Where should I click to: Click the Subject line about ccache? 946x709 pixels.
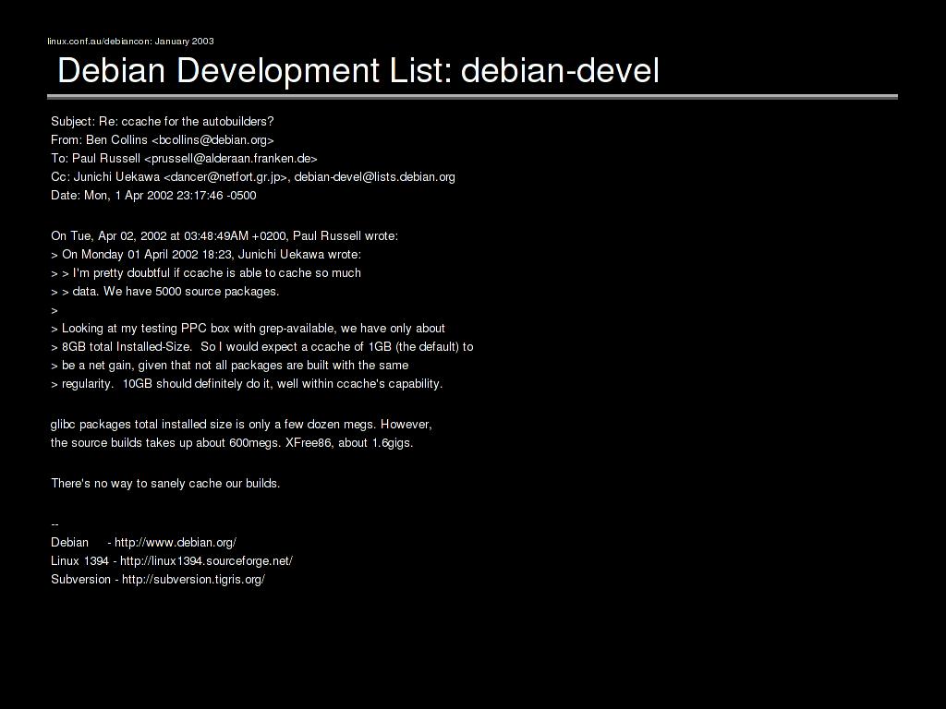click(x=163, y=121)
